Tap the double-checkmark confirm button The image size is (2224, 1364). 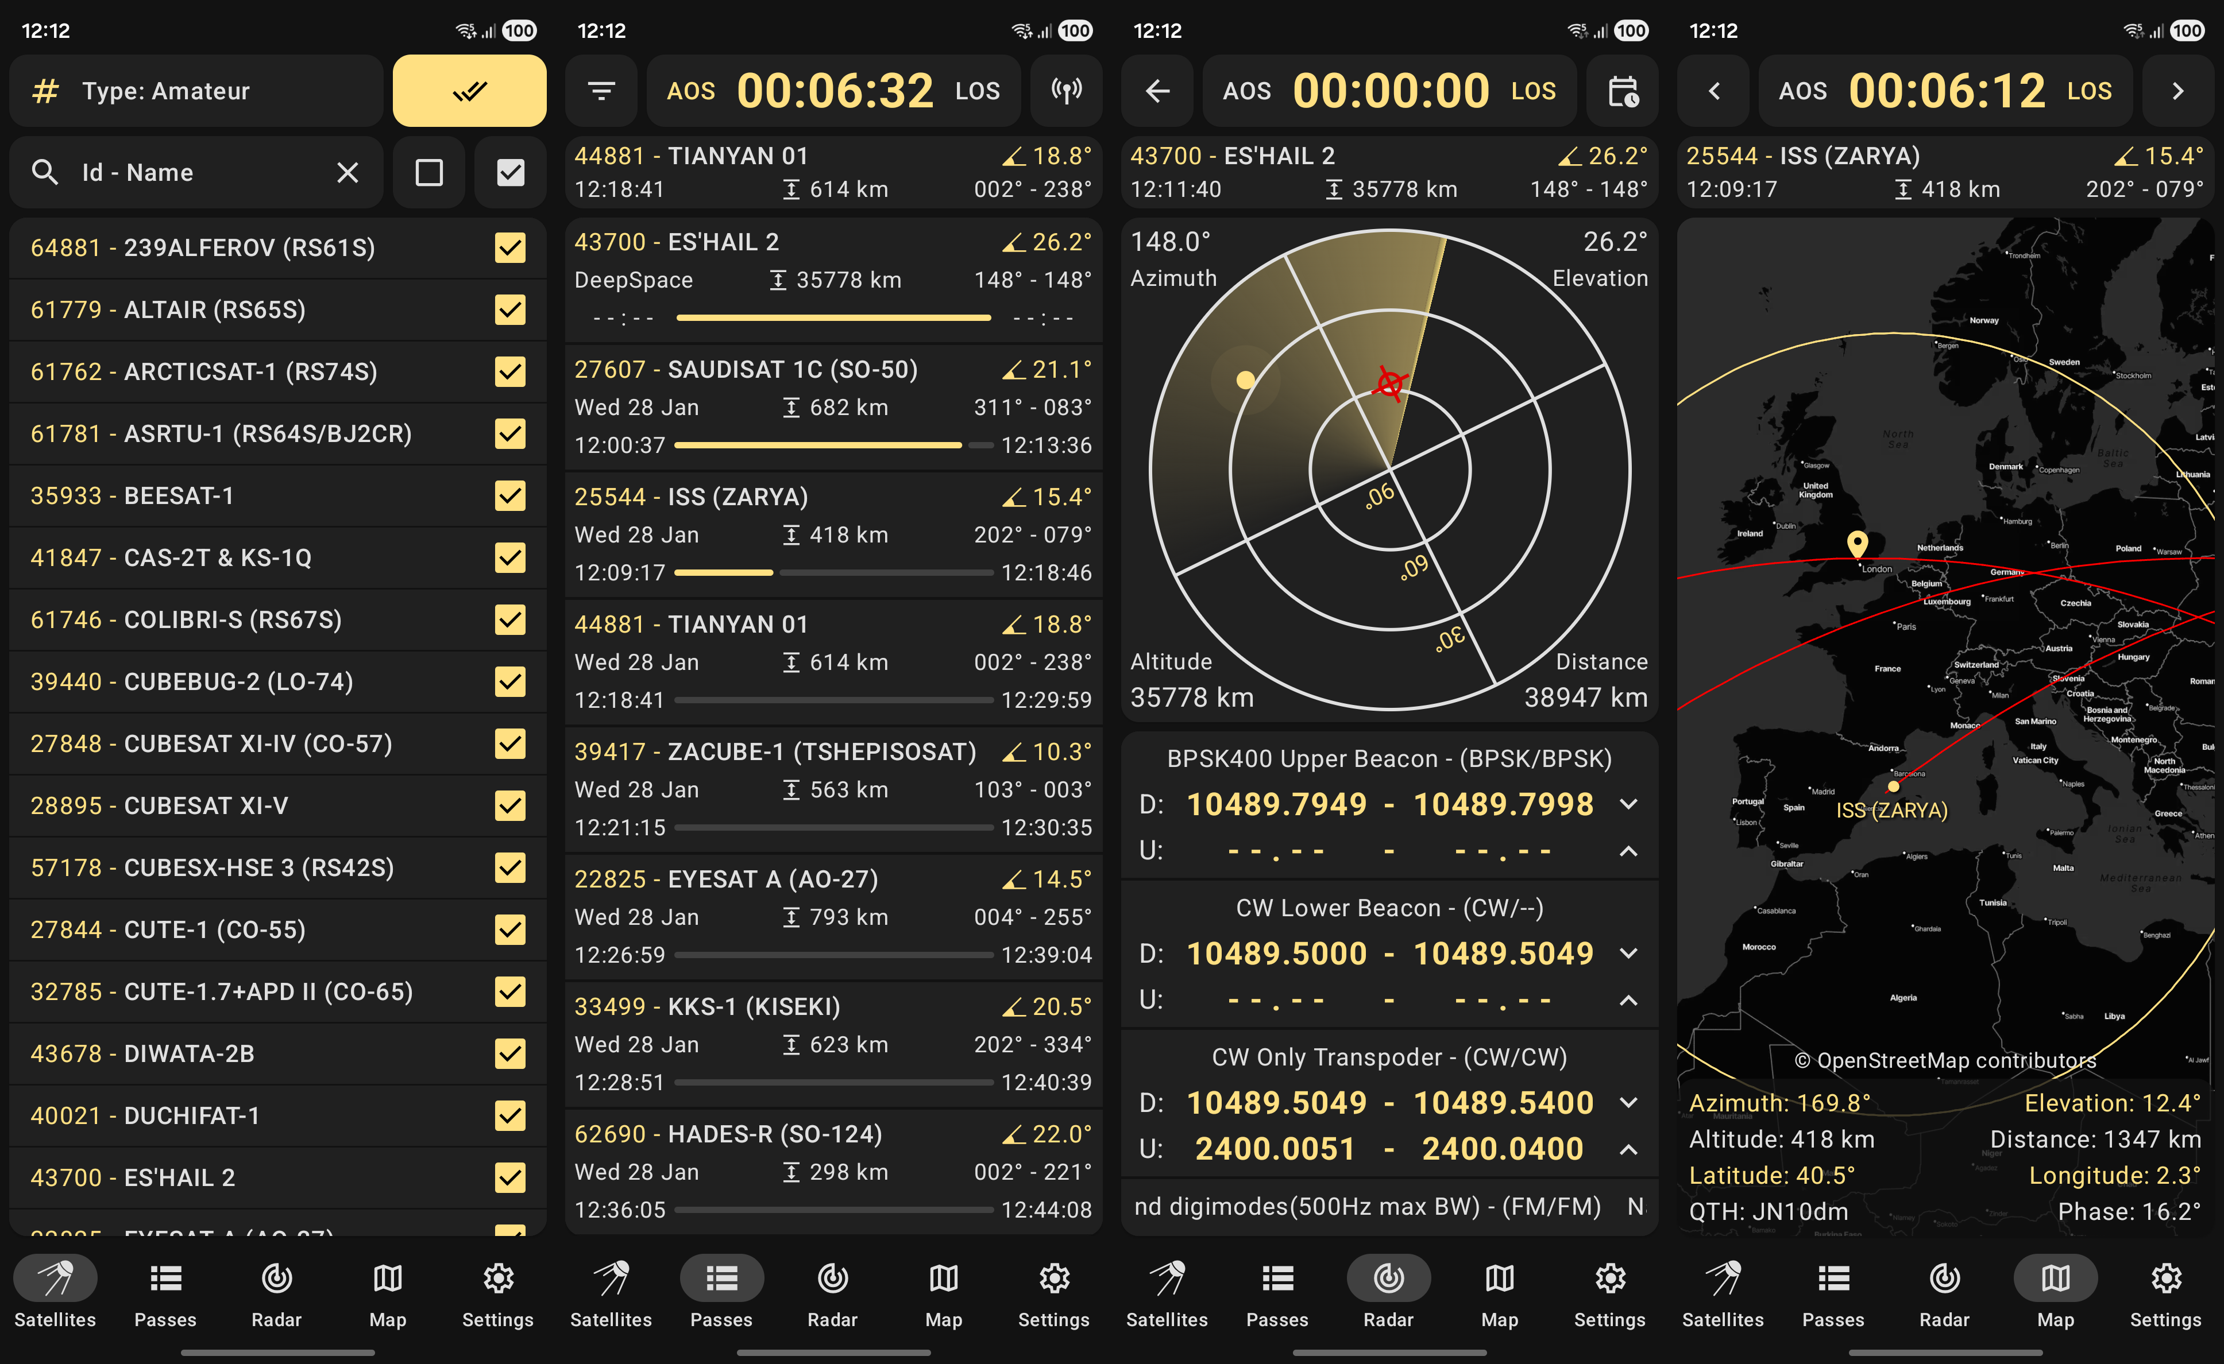(x=469, y=91)
